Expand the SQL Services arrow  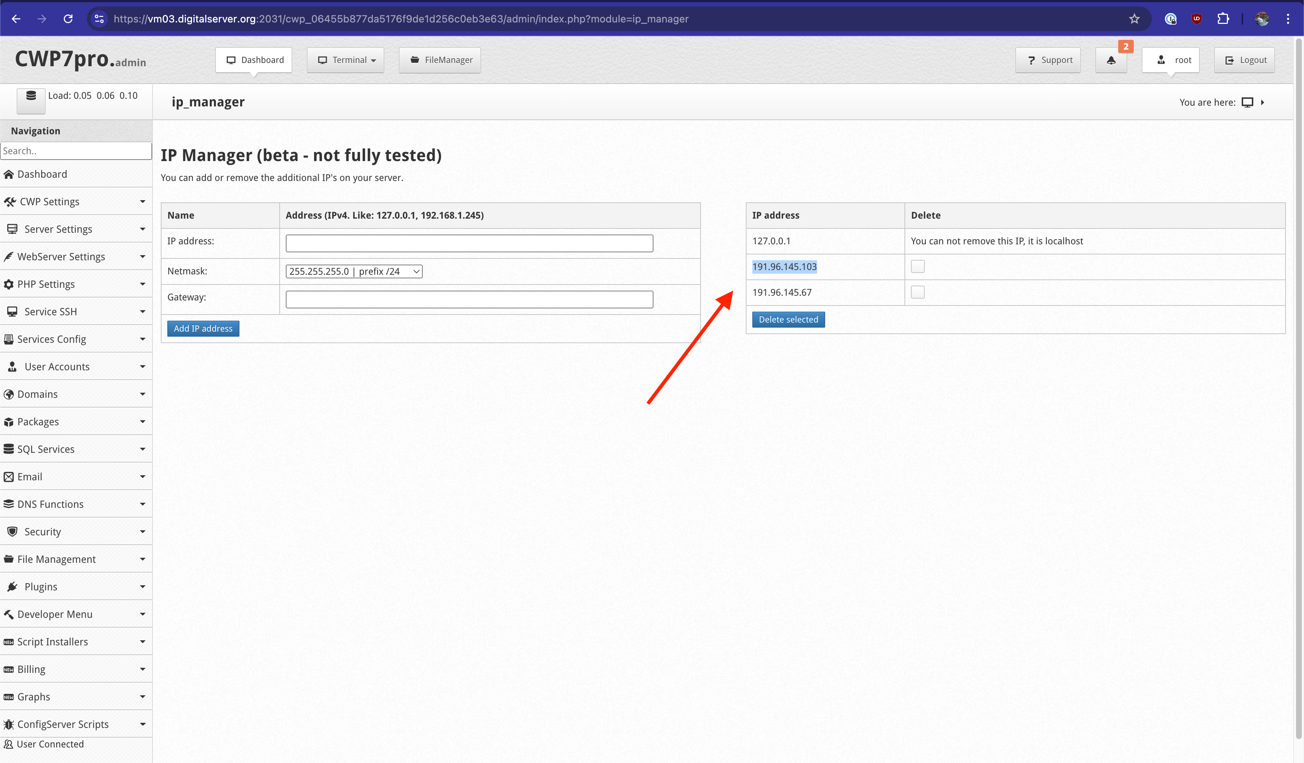tap(142, 449)
